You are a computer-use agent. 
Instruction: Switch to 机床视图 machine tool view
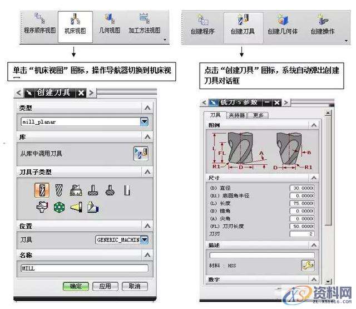click(x=76, y=27)
